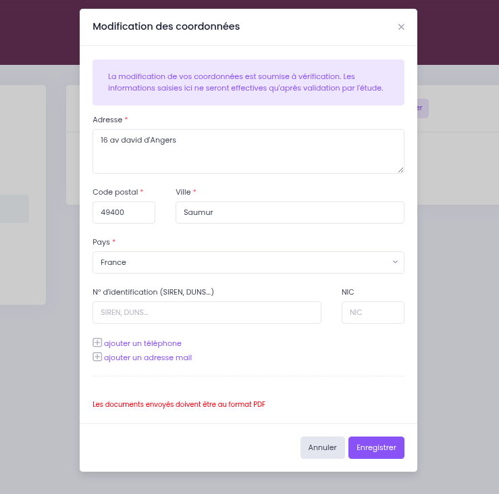Click the 'N° d'identification (SIREN, DUNS...)' label
The image size is (499, 494).
pos(153,292)
